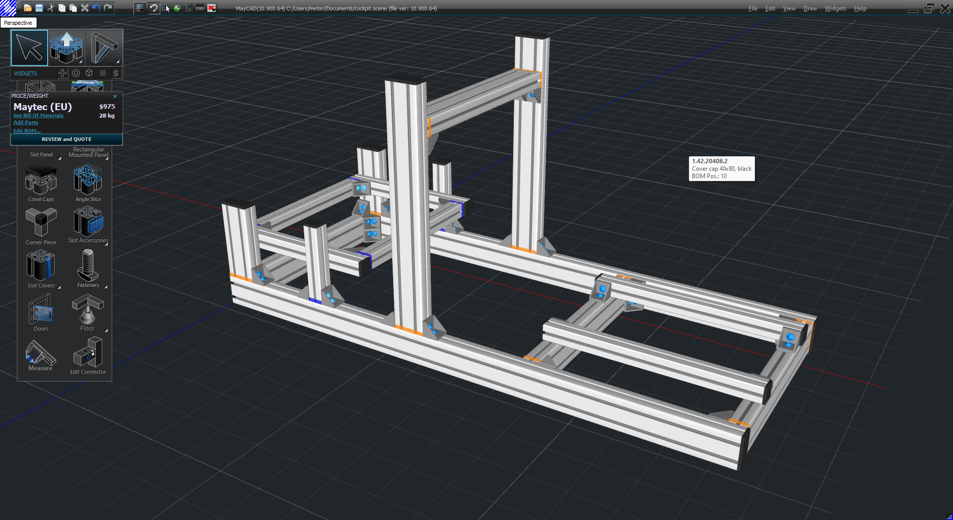
Task: Toggle the mm units button
Action: click(200, 8)
